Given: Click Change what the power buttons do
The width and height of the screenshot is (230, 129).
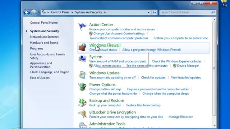Looking at the screenshot, I should point(113,94).
